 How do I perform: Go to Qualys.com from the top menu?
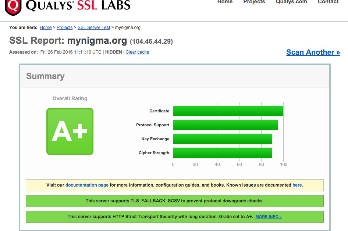[291, 2]
